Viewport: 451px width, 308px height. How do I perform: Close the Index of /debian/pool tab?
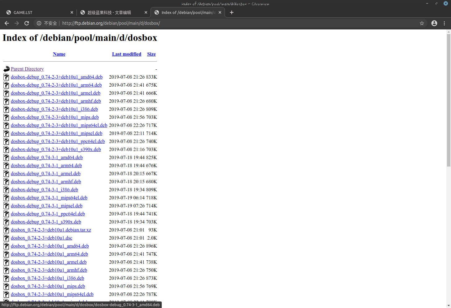[220, 12]
